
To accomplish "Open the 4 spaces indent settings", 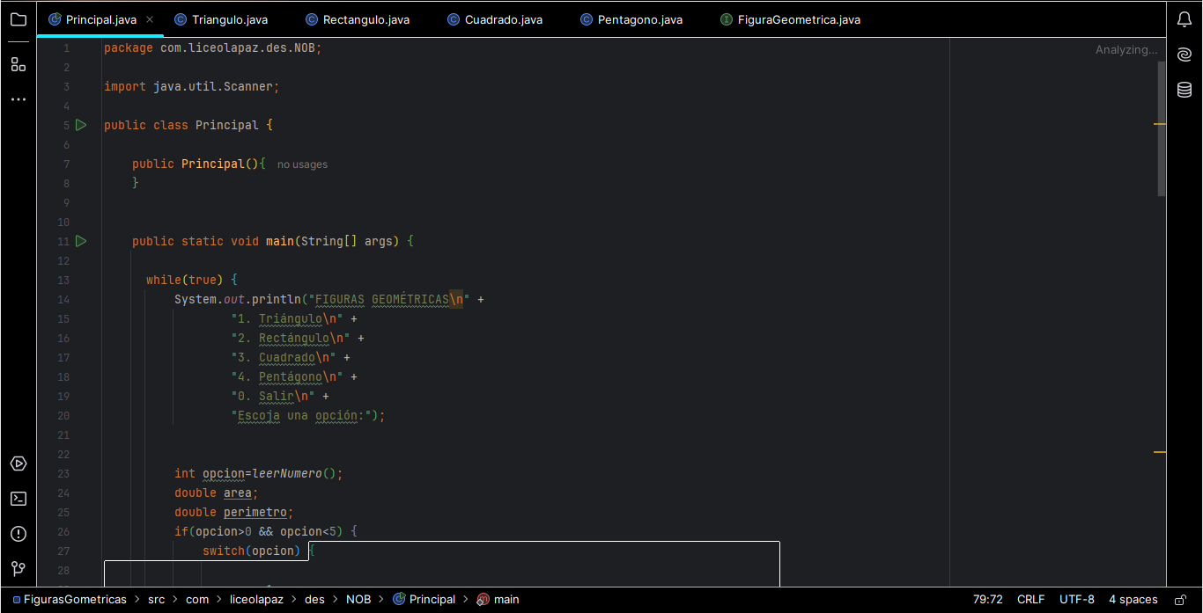I will pyautogui.click(x=1133, y=600).
